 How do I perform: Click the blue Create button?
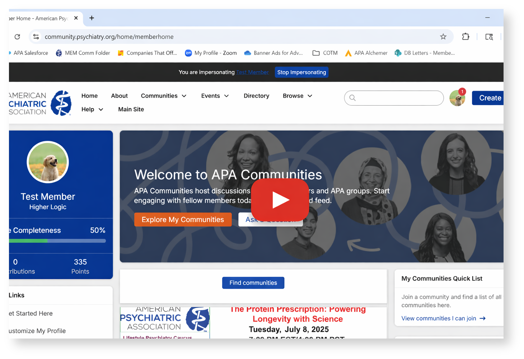pos(488,98)
